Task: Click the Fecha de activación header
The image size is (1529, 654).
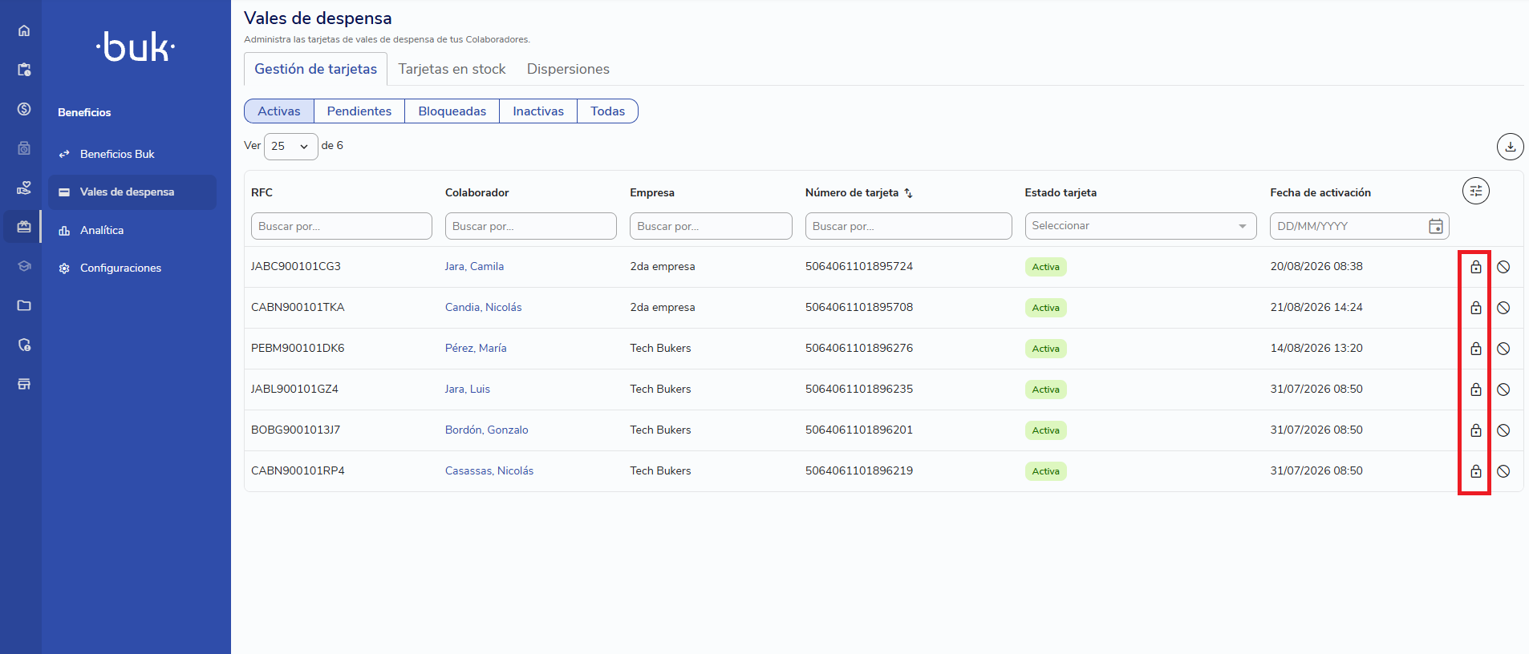Action: coord(1320,192)
